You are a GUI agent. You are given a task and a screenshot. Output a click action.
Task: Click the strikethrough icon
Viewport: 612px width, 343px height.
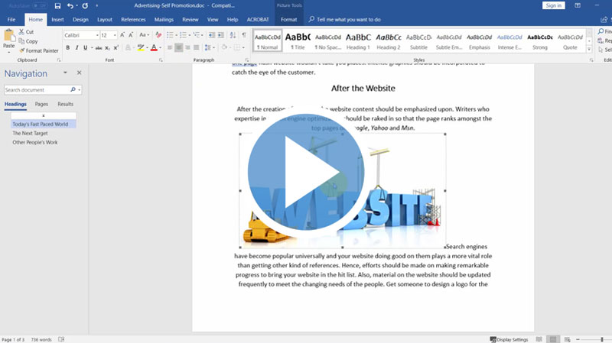pyautogui.click(x=98, y=47)
